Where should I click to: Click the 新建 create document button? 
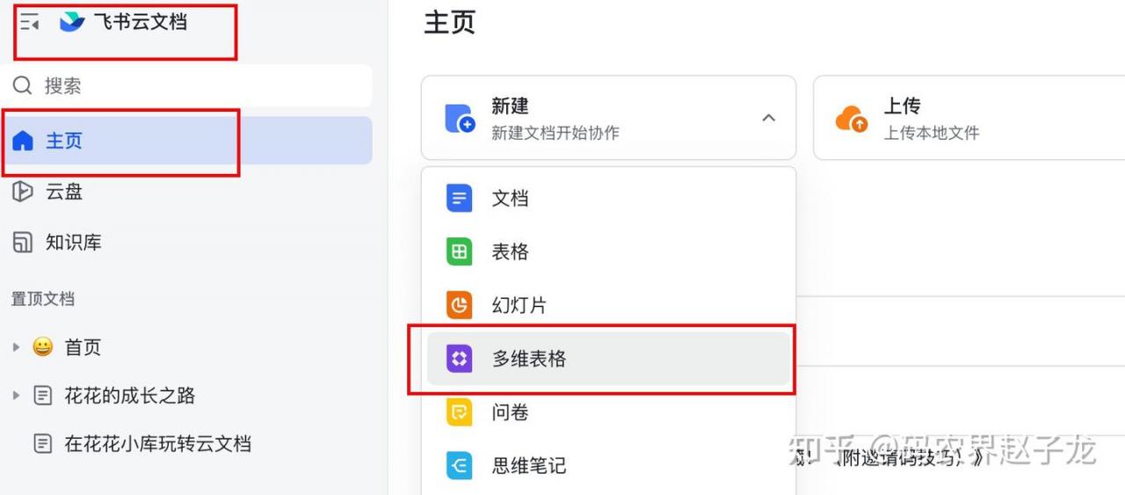coord(608,118)
